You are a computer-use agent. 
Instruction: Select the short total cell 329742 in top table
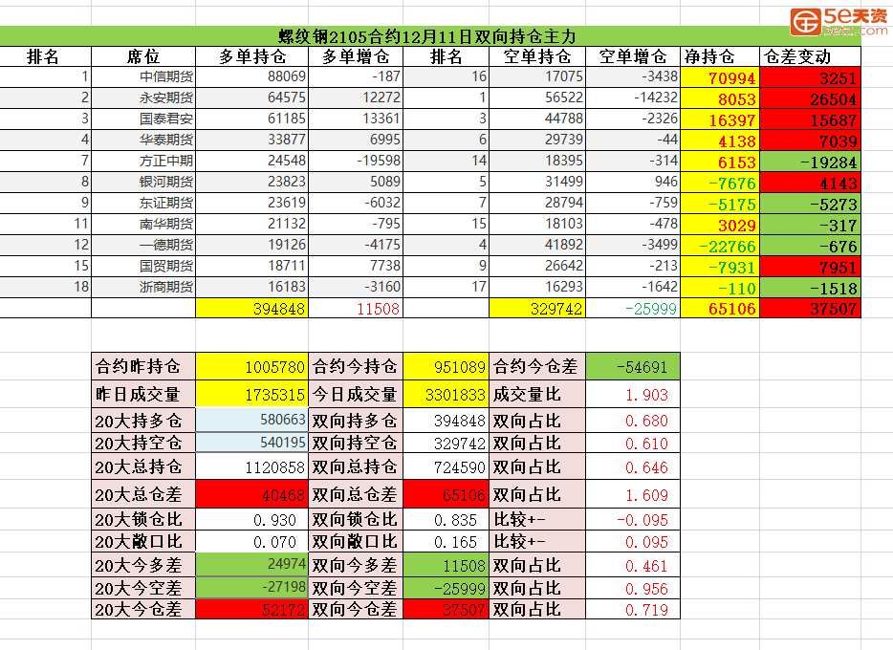[537, 308]
